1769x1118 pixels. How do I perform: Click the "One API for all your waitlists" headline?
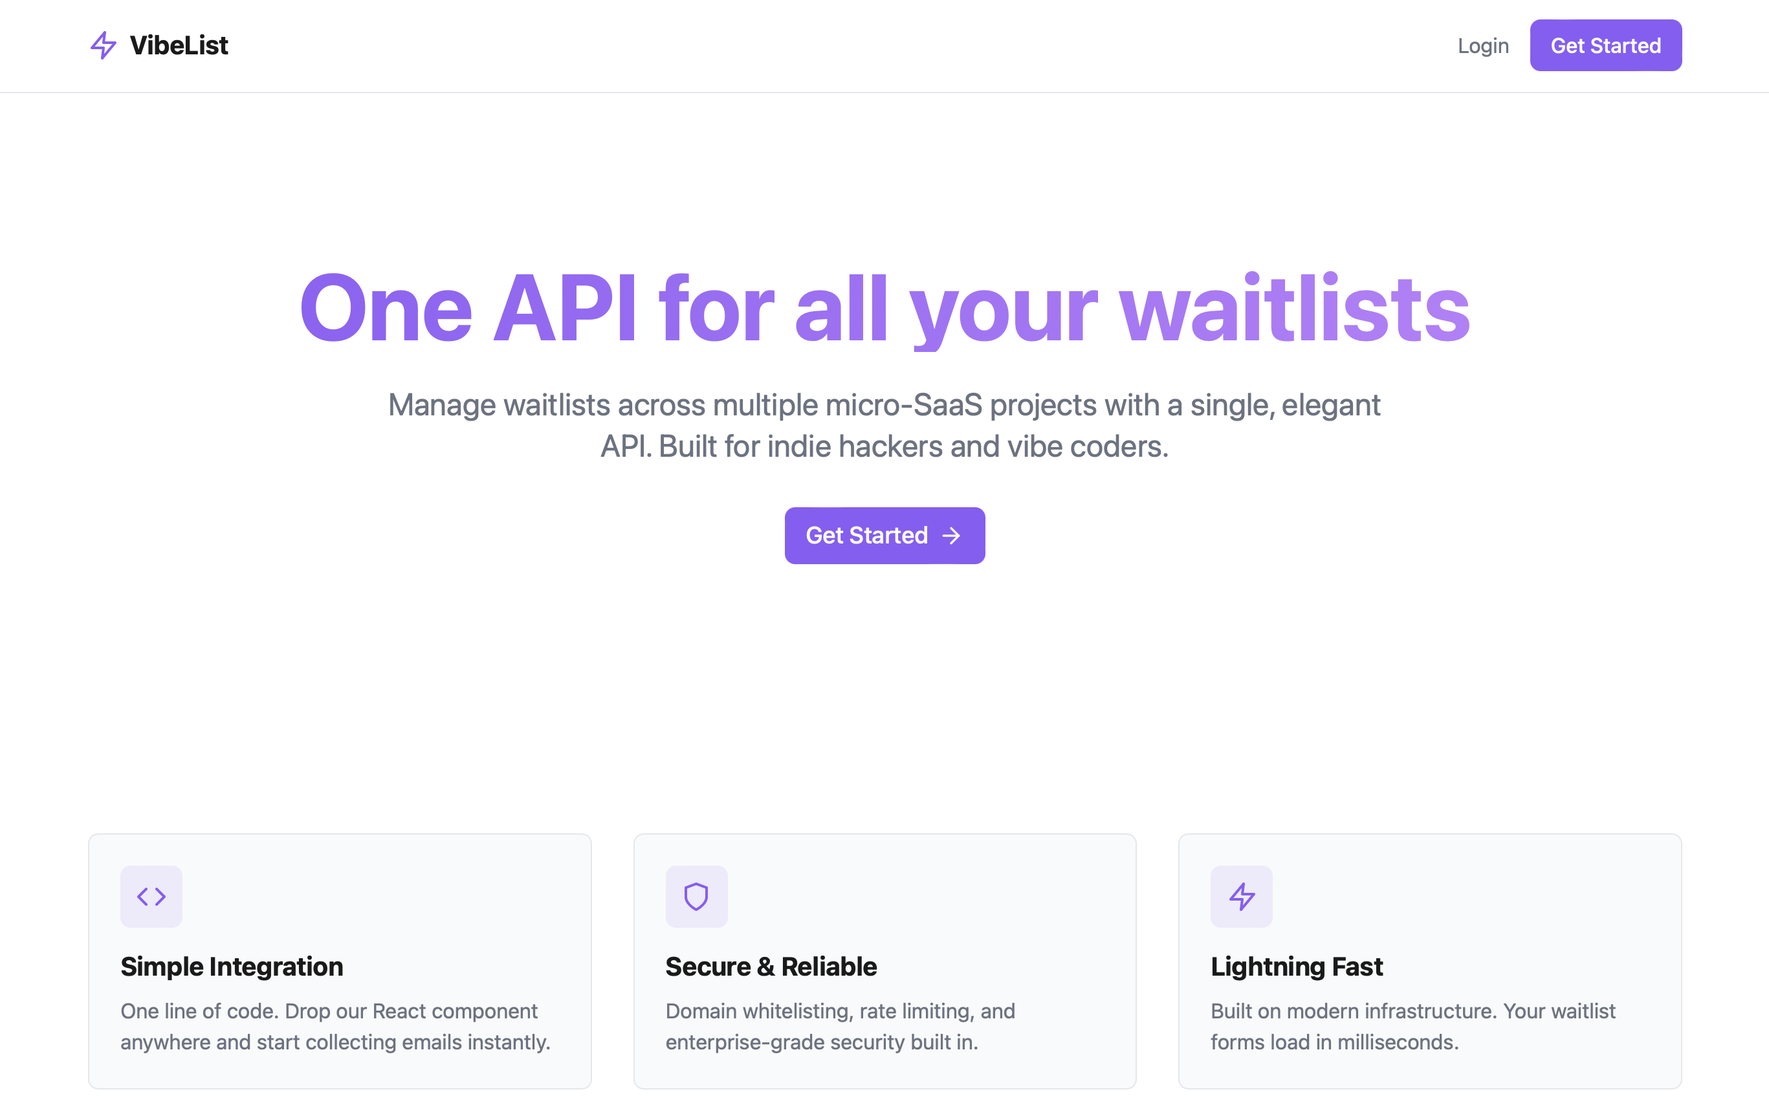884,309
